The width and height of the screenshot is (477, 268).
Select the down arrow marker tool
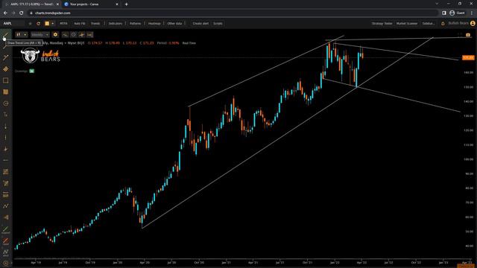click(5, 126)
